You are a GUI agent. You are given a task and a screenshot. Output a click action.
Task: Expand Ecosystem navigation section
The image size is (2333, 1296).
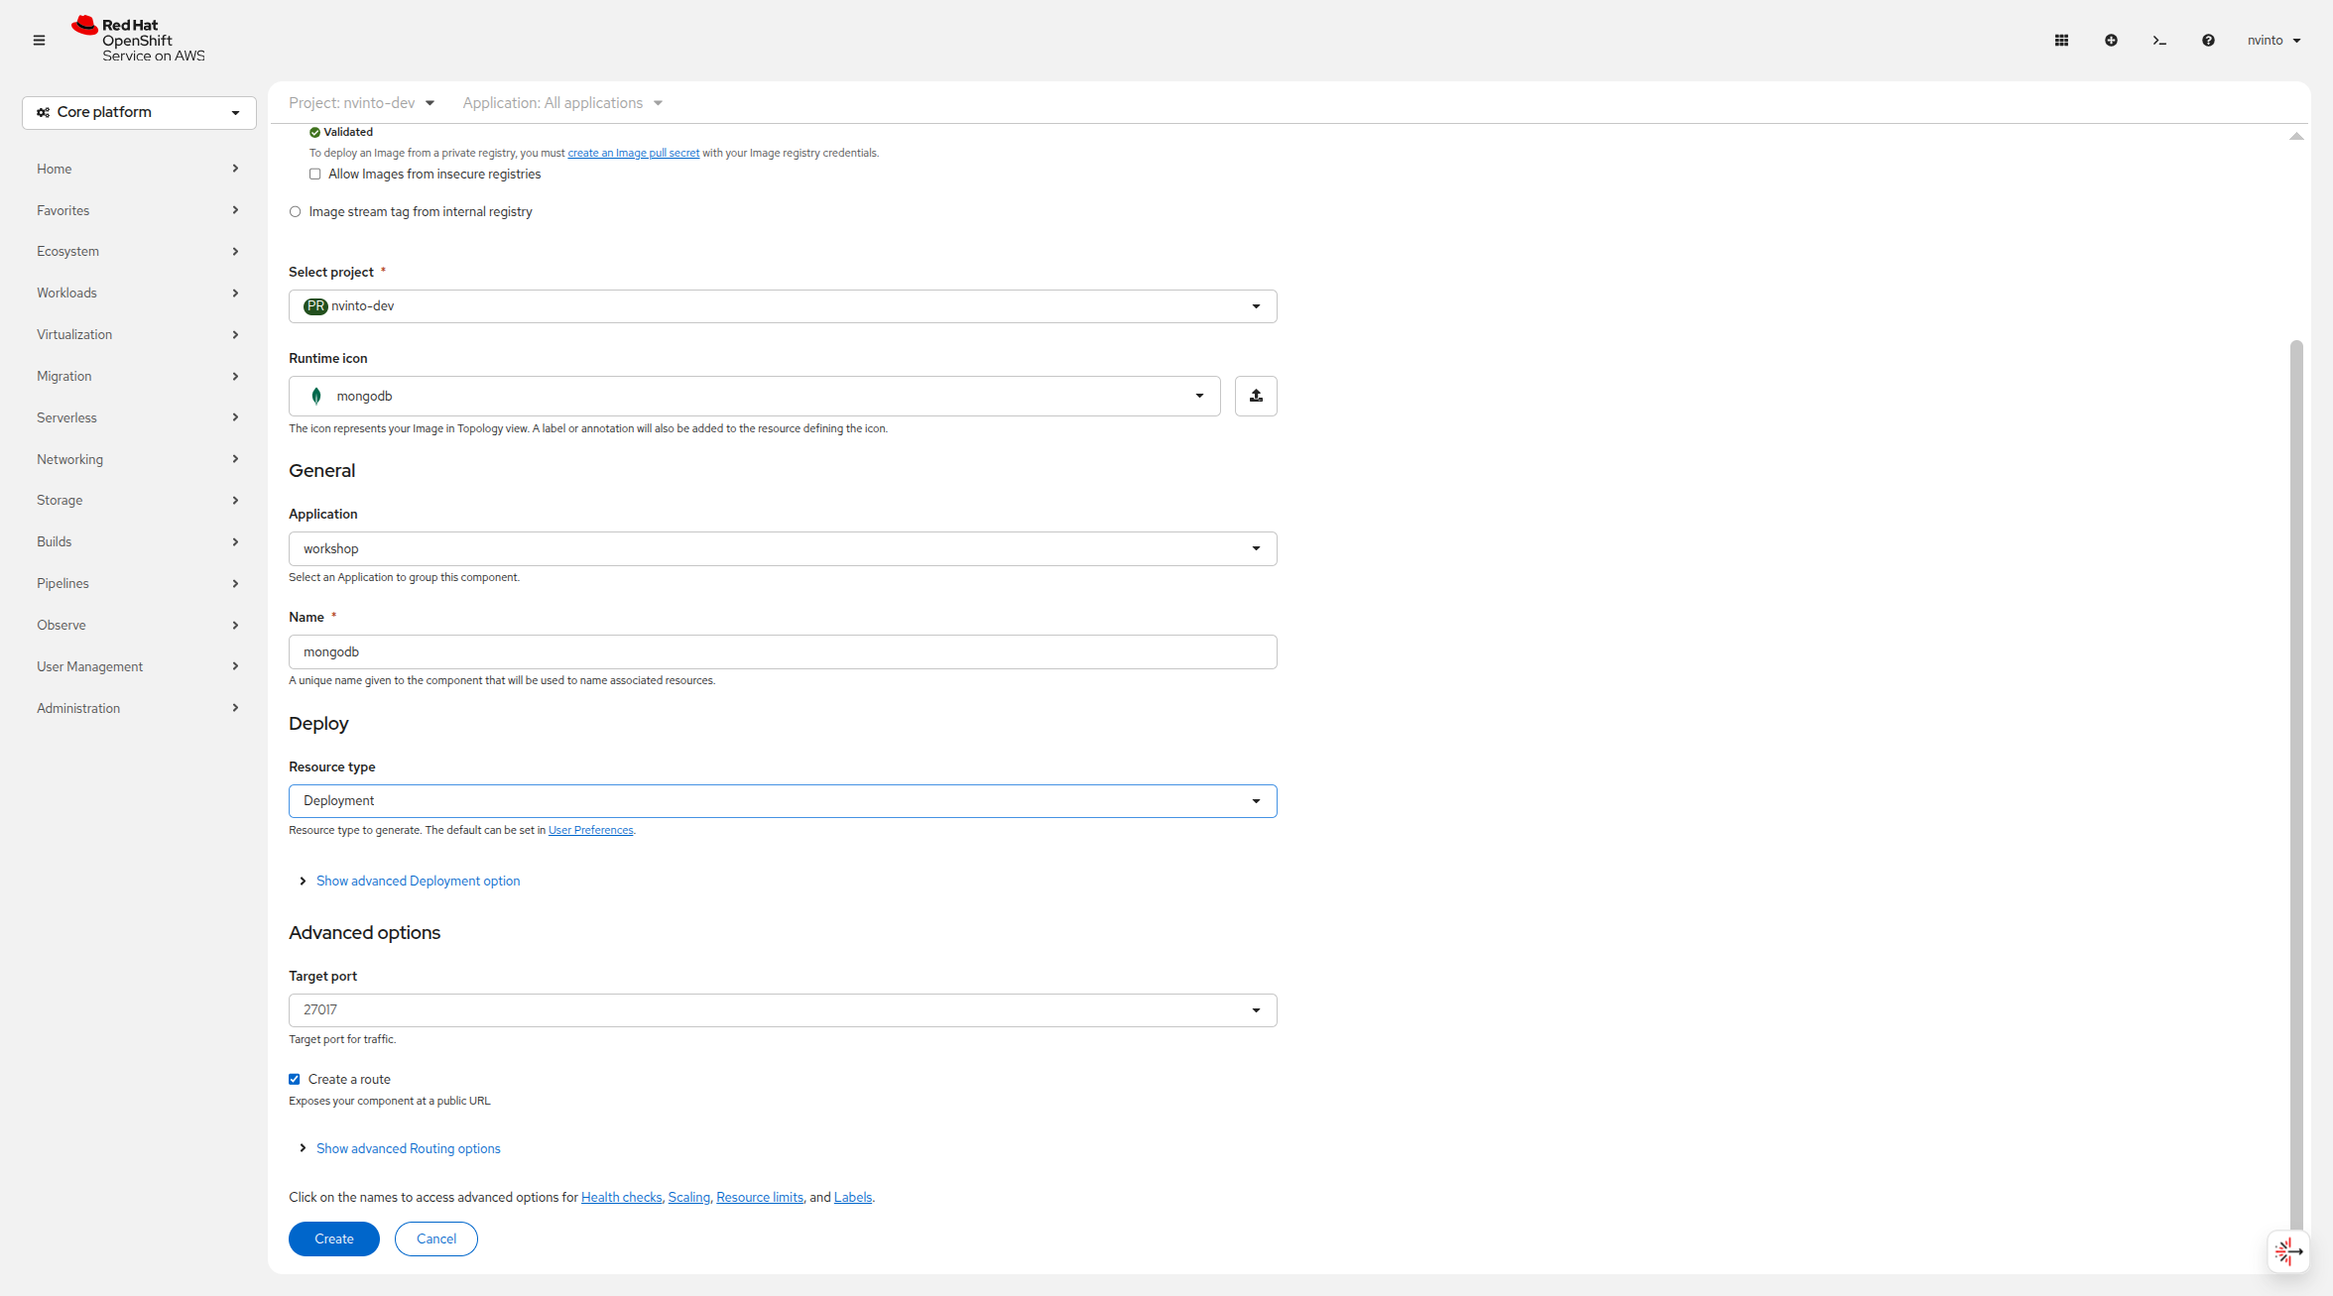pos(139,251)
